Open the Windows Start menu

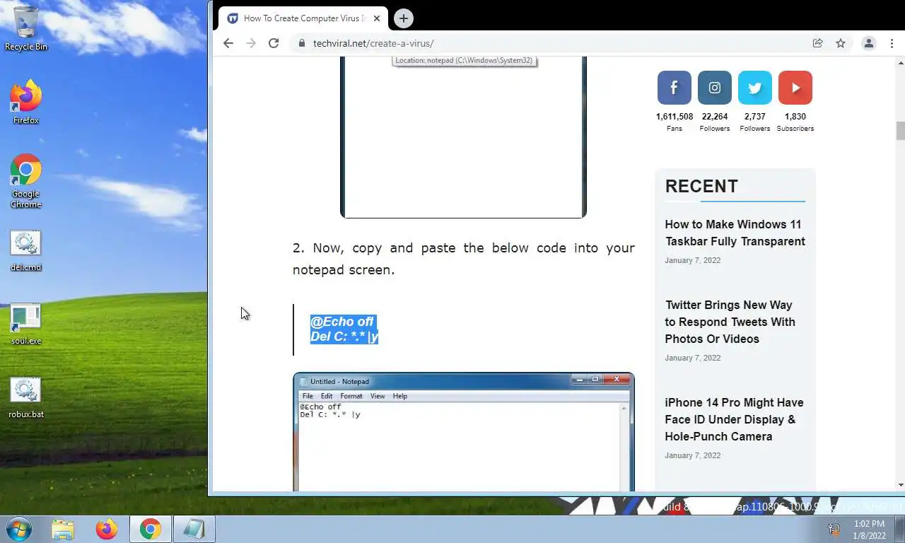[19, 529]
